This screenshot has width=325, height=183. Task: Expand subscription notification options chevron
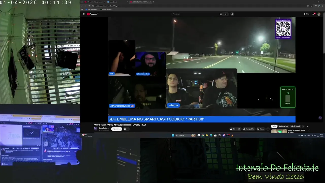[128, 129]
